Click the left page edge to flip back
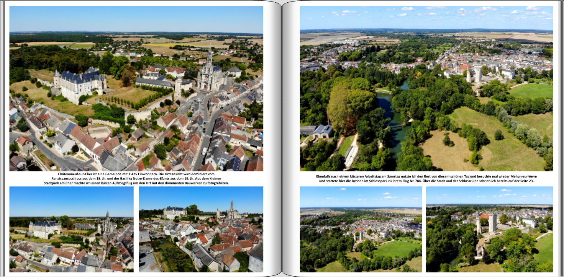Image resolution: width=564 pixels, height=277 pixels. pyautogui.click(x=2, y=138)
